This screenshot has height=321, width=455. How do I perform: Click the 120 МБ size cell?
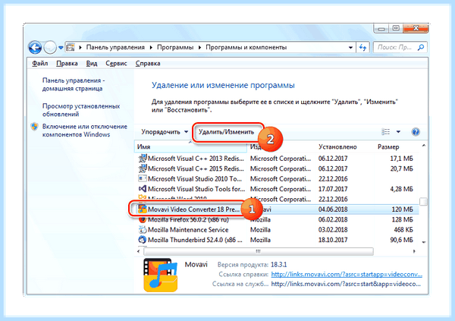tap(402, 209)
